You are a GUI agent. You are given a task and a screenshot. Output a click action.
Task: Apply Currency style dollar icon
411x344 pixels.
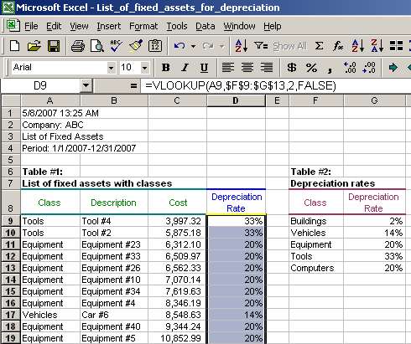click(292, 67)
